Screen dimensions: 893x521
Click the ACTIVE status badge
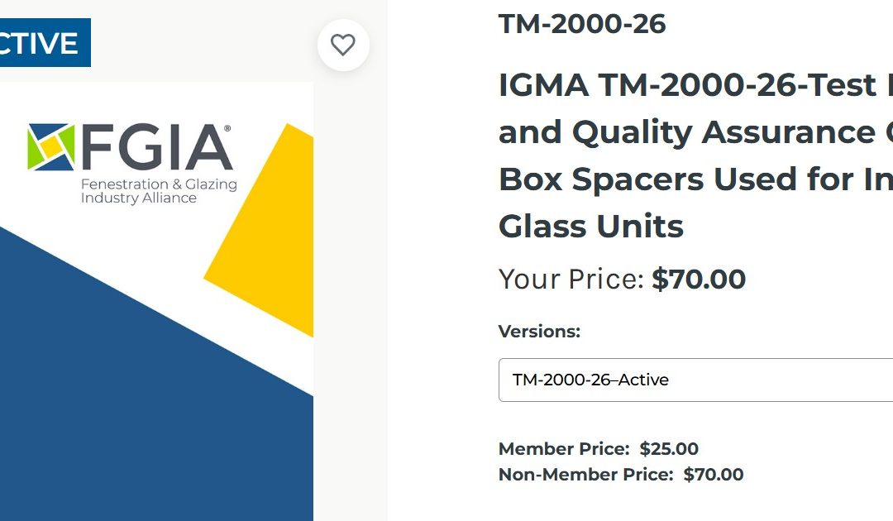pyautogui.click(x=41, y=42)
